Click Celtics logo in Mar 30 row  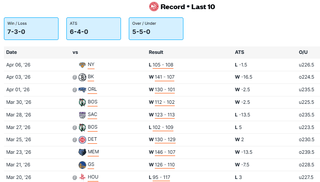82,103
